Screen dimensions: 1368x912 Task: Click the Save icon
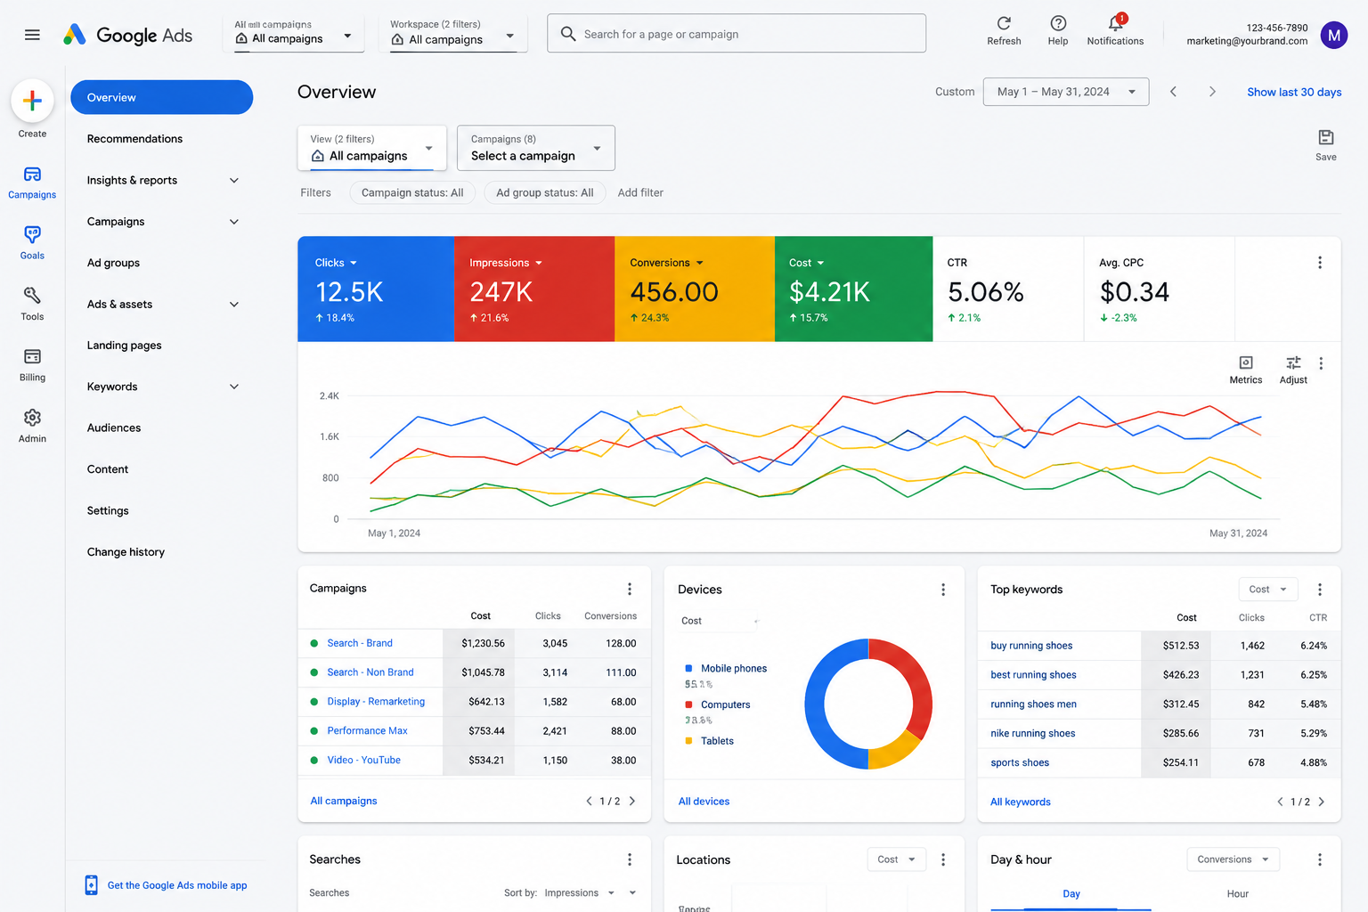click(x=1325, y=137)
